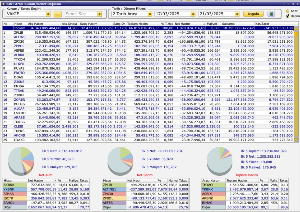This screenshot has width=300, height=212.
Task: Click the 'Ilk 5 Yüzde: 35,870' label
Action: (x=157, y=159)
